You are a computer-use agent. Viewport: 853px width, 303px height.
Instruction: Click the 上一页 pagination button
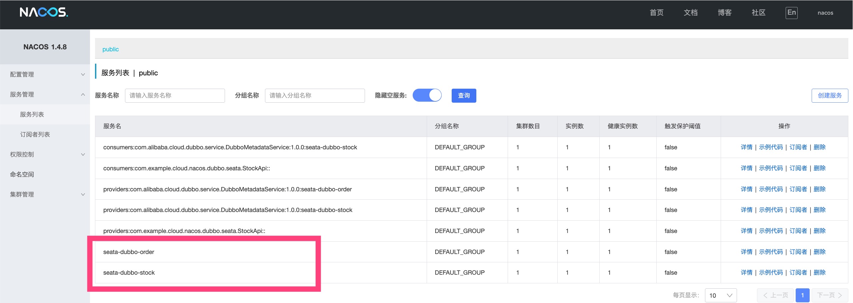tap(775, 295)
